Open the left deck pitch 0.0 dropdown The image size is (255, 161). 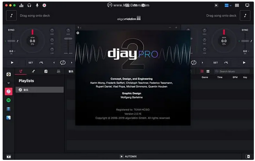click(x=12, y=52)
